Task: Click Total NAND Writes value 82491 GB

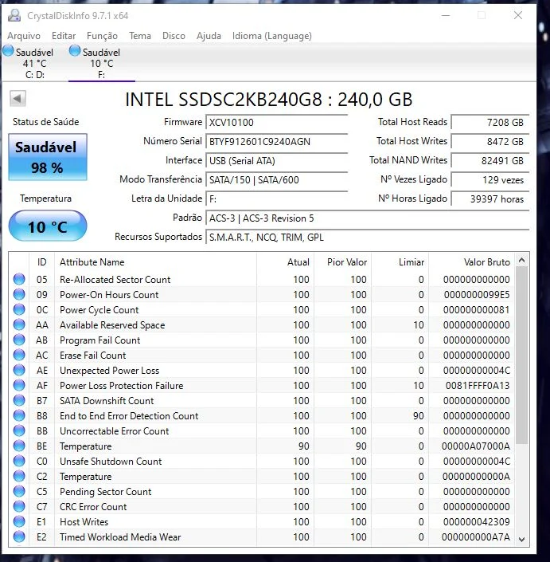Action: [x=490, y=160]
